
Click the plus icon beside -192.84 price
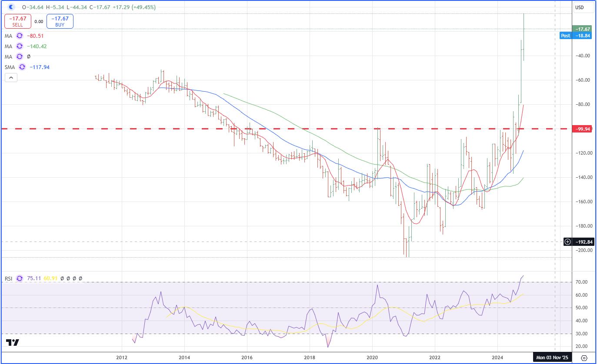pyautogui.click(x=568, y=242)
